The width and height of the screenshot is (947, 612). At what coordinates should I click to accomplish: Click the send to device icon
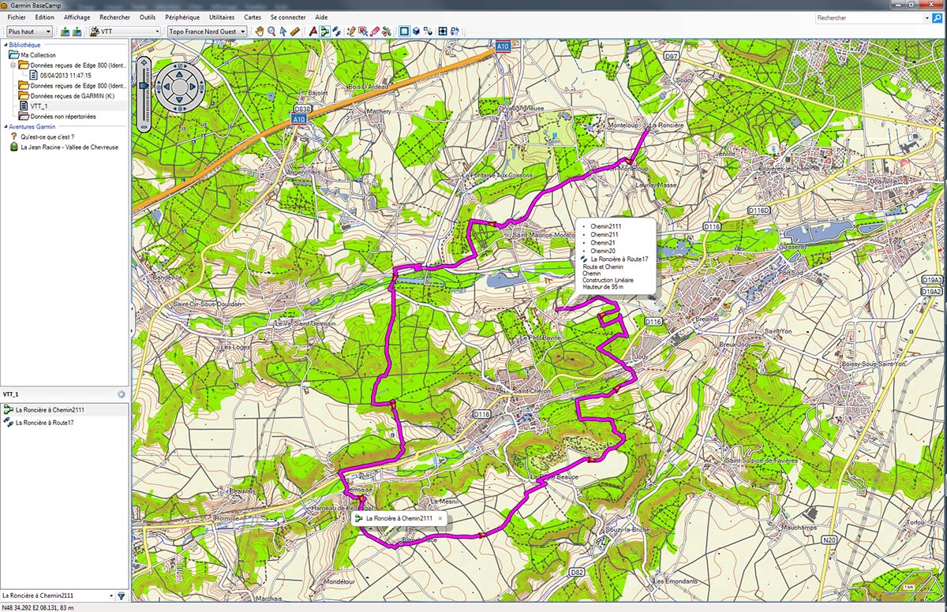65,32
